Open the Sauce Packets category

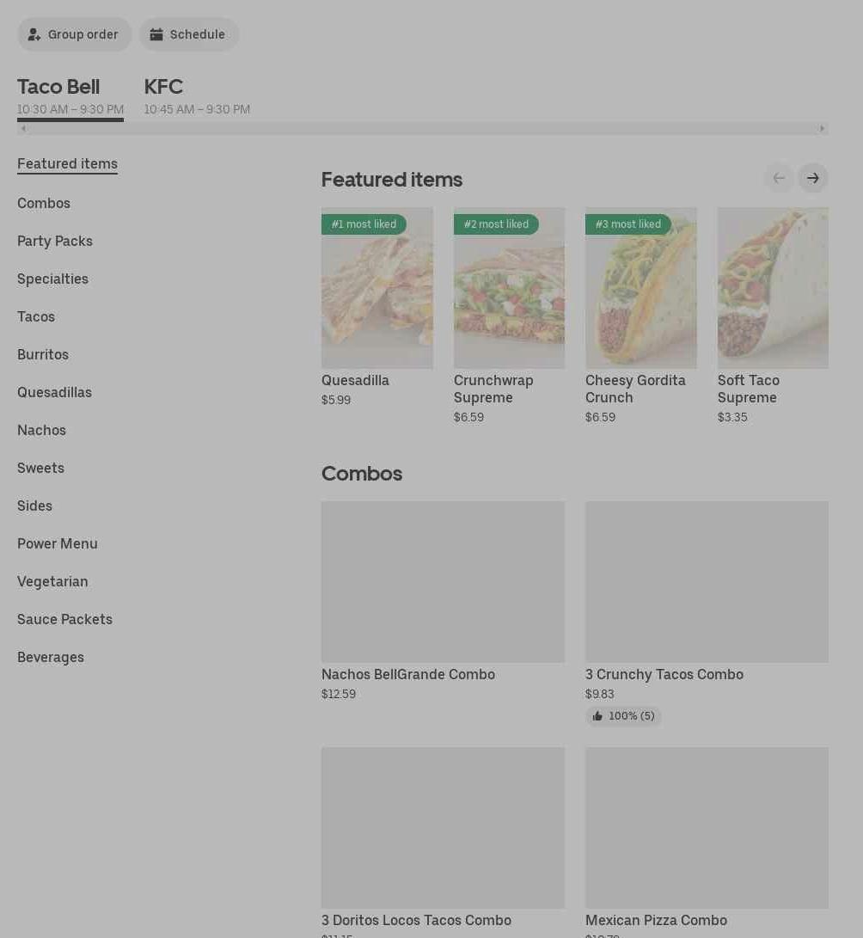tap(64, 619)
